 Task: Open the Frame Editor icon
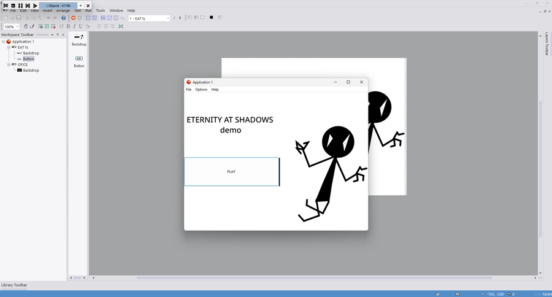(94, 18)
